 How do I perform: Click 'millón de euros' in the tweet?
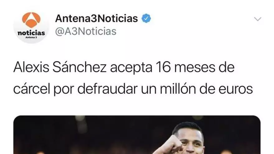pyautogui.click(x=206, y=89)
